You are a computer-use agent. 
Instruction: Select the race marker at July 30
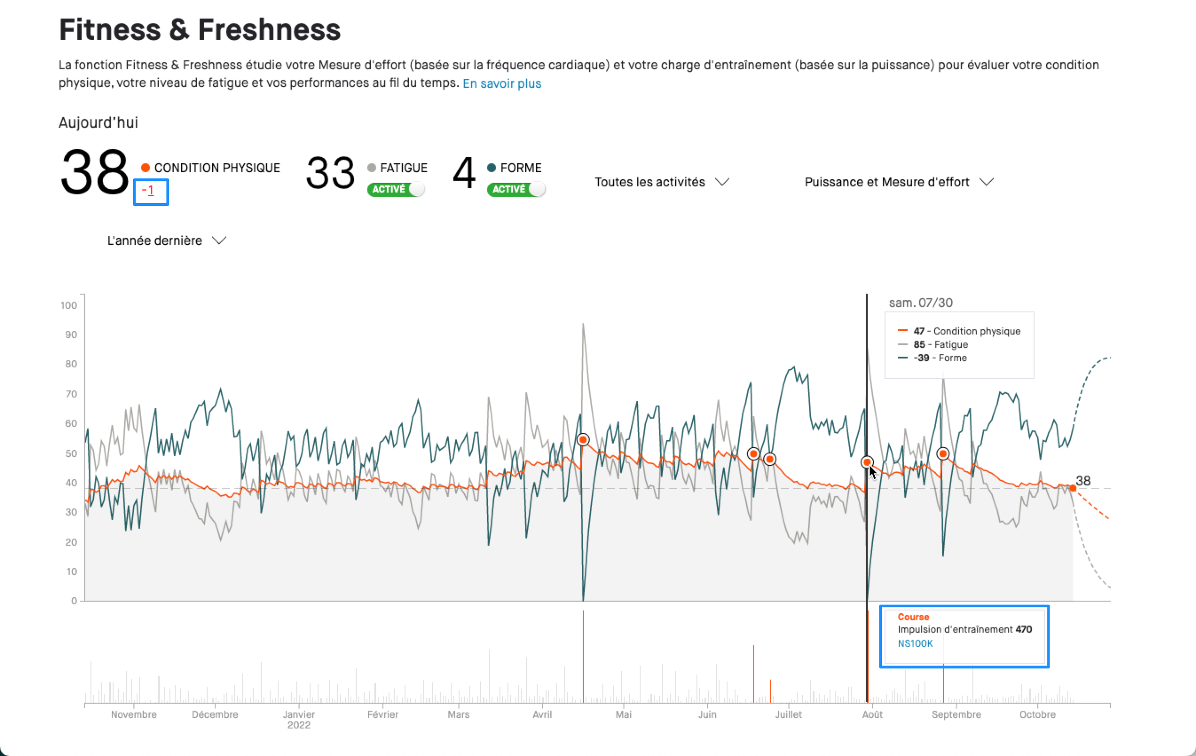point(867,462)
